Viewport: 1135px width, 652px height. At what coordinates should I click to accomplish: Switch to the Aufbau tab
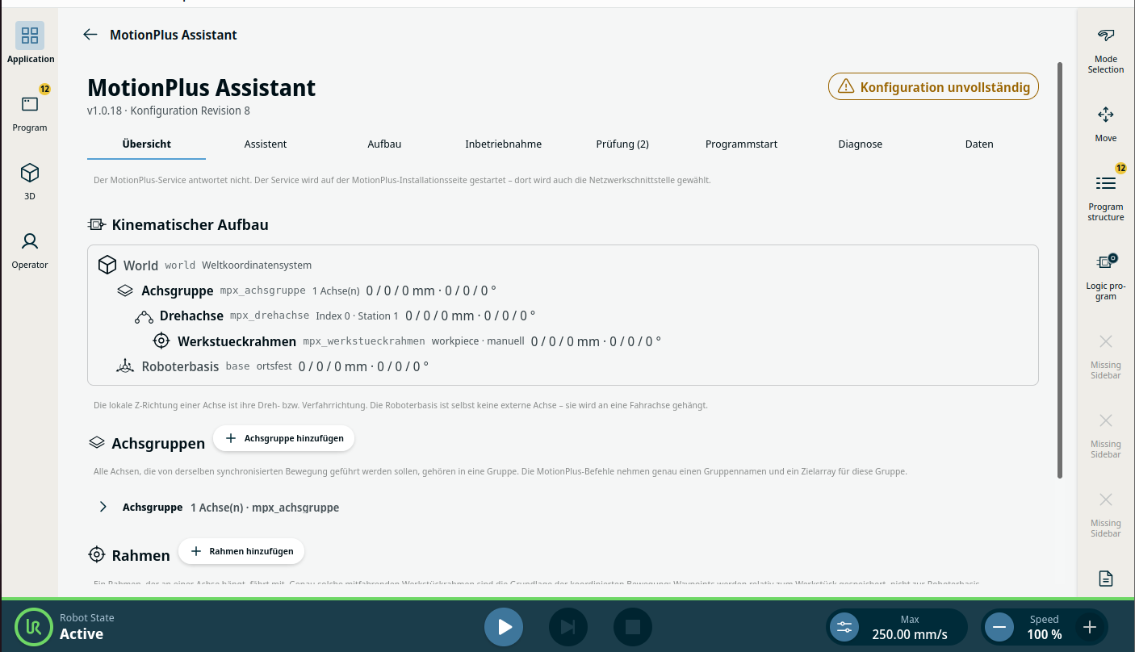(384, 144)
